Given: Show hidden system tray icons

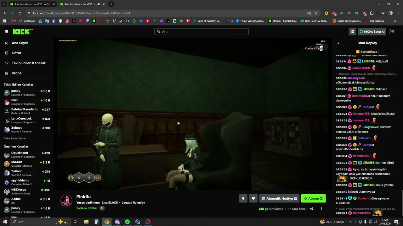Looking at the screenshot, I should (x=350, y=222).
